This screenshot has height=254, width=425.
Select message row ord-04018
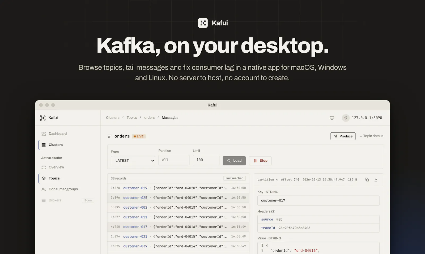tap(178, 207)
